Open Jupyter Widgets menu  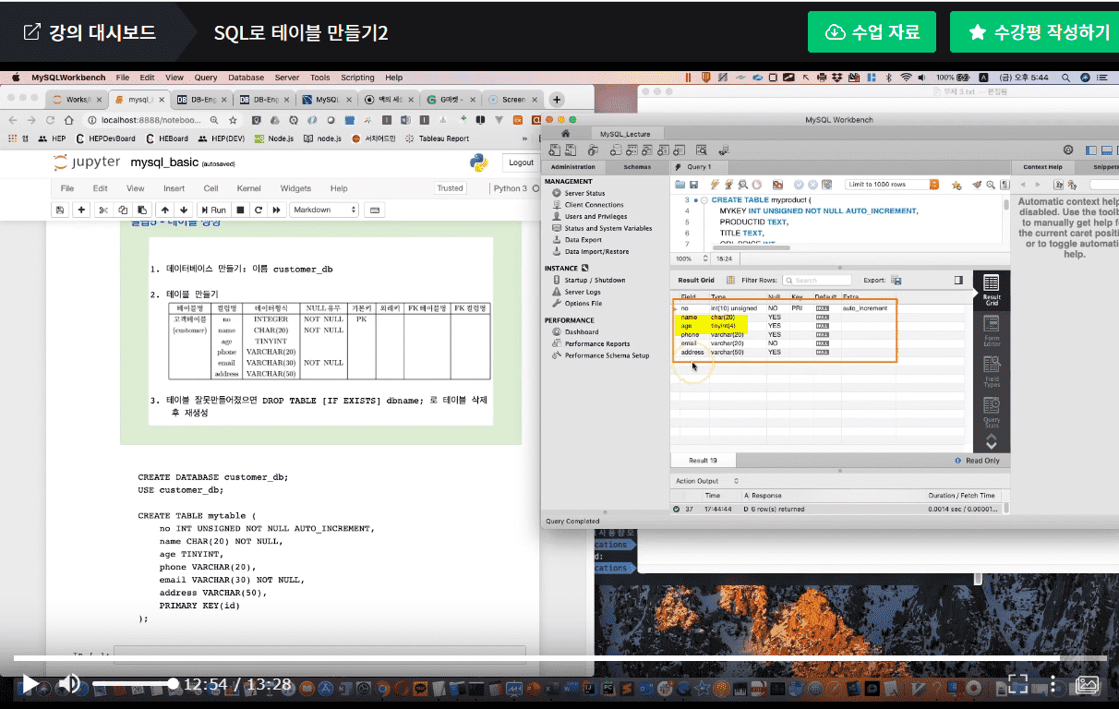pos(295,188)
